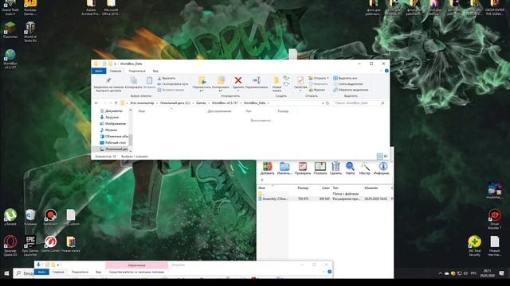This screenshot has width=510, height=286.
Task: Click WinRAR Информация (Info) icon
Action: [381, 168]
